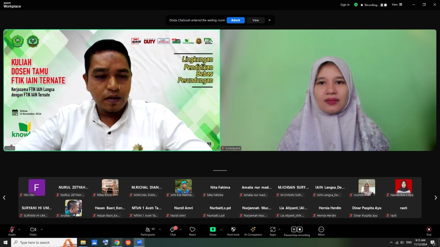Click Sign in at the top
Screen dimensions: 440x247
point(345,5)
